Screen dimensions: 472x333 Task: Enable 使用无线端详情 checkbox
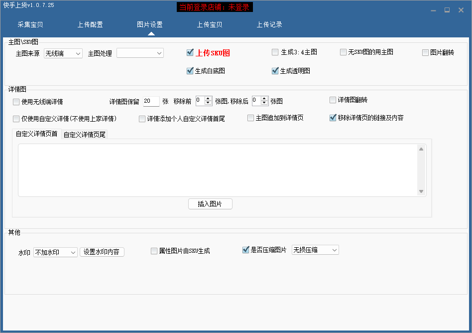click(x=16, y=102)
